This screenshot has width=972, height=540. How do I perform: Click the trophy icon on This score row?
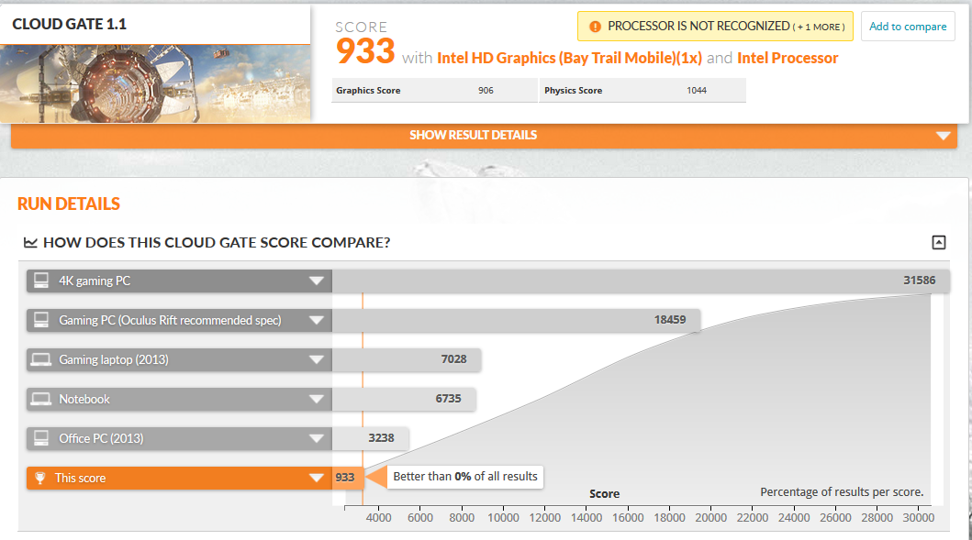point(40,478)
